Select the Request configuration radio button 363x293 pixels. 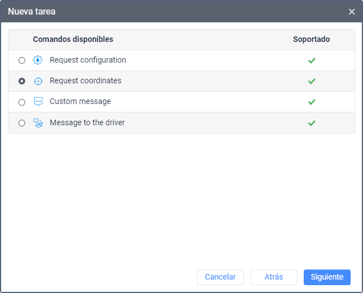coord(22,60)
